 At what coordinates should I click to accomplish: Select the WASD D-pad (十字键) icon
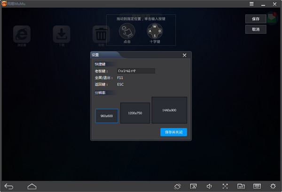(155, 31)
